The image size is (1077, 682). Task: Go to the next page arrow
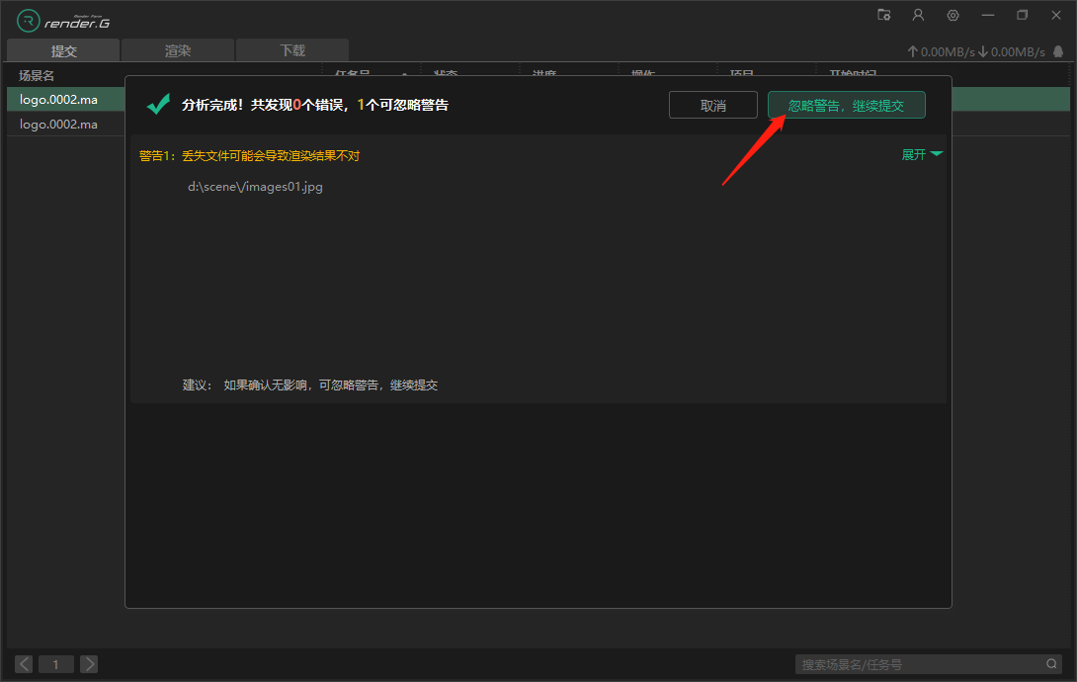coord(88,664)
